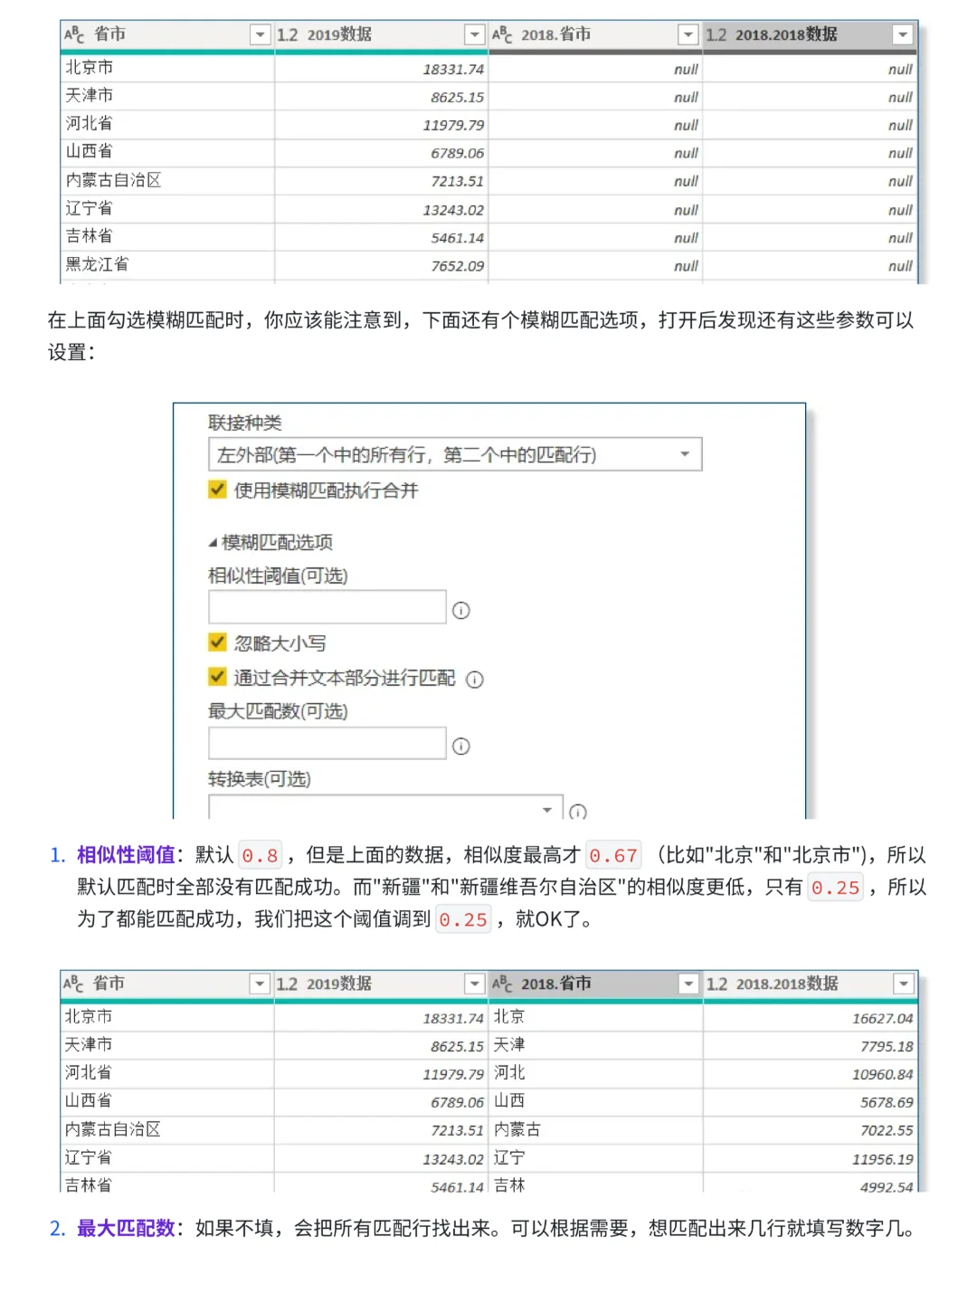Select 18331.74 cell in top table

coord(381,69)
